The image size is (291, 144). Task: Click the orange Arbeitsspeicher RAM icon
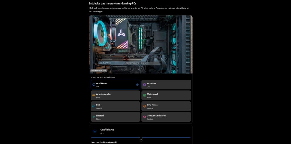click(x=94, y=95)
